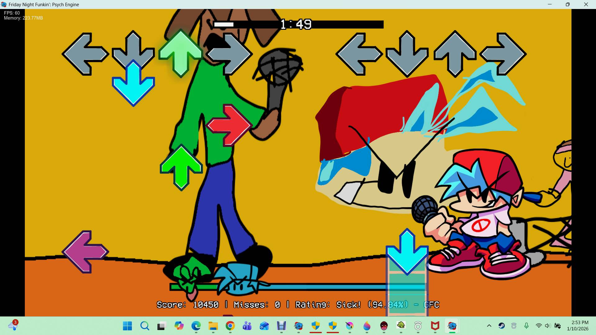Click the Friday Night Funkin' window title text
Image resolution: width=596 pixels, height=335 pixels.
[44, 5]
